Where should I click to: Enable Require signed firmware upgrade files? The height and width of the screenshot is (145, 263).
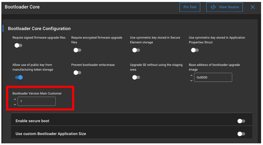point(18,45)
